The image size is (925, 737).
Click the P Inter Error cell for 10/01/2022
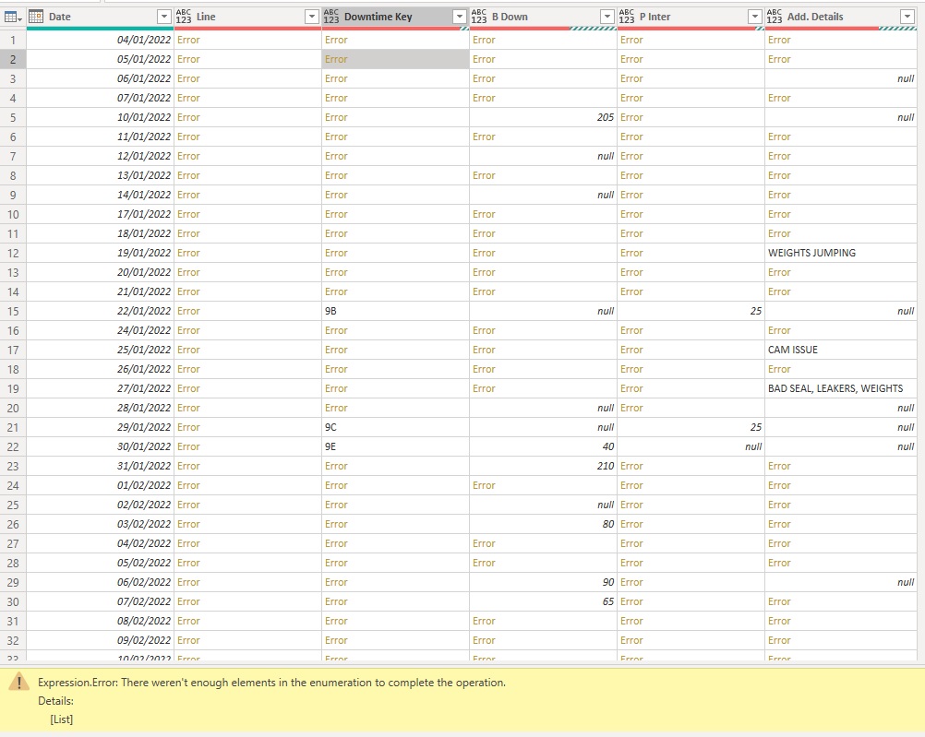pyautogui.click(x=691, y=117)
